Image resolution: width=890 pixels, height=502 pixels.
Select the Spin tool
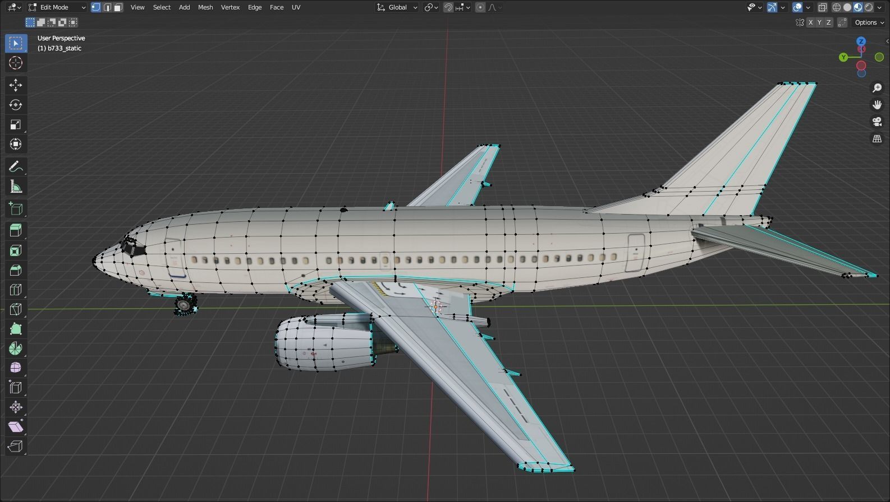tap(16, 348)
